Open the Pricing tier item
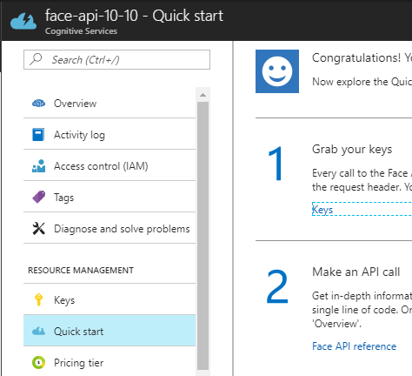Viewport: 412px width, 376px height. [x=110, y=362]
